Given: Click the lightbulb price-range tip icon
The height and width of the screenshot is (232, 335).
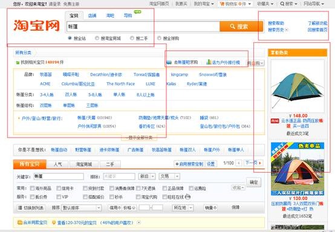Looking at the screenshot, I should coord(54,222).
